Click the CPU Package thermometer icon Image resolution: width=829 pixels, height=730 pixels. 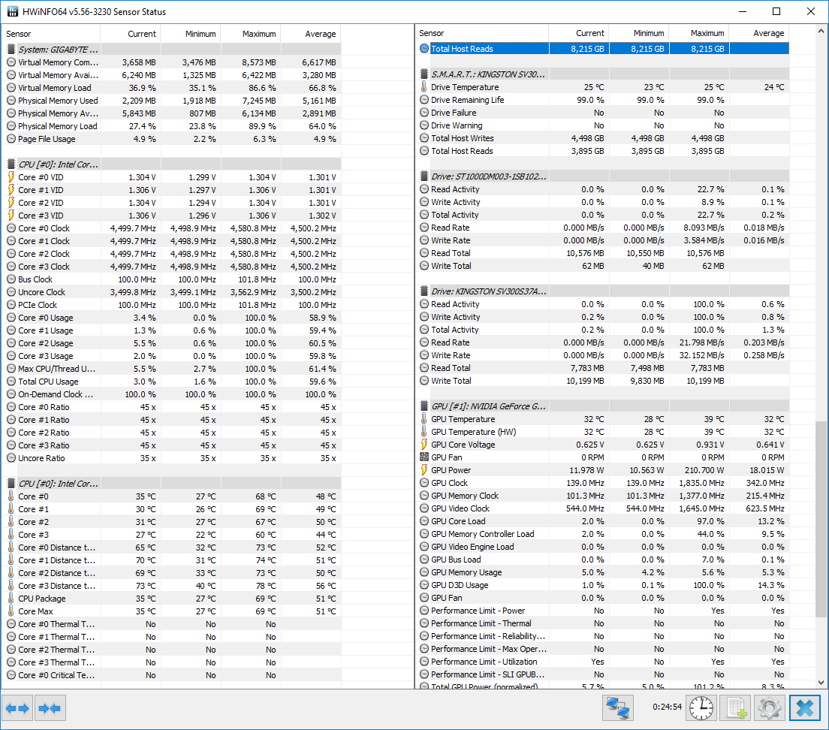[x=11, y=598]
